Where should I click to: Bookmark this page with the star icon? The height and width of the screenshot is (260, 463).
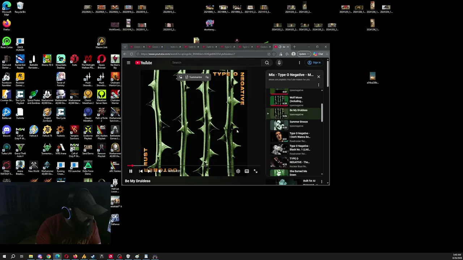274,54
